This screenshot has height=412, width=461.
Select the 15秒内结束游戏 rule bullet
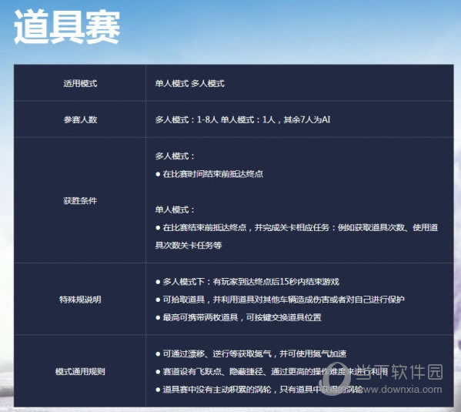coord(247,282)
